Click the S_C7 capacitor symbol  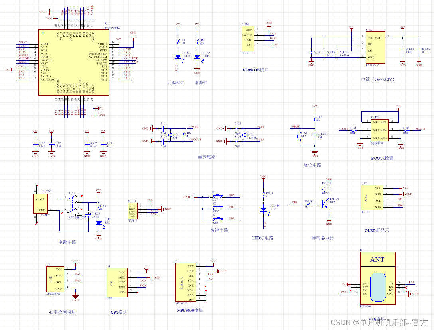coord(87,144)
